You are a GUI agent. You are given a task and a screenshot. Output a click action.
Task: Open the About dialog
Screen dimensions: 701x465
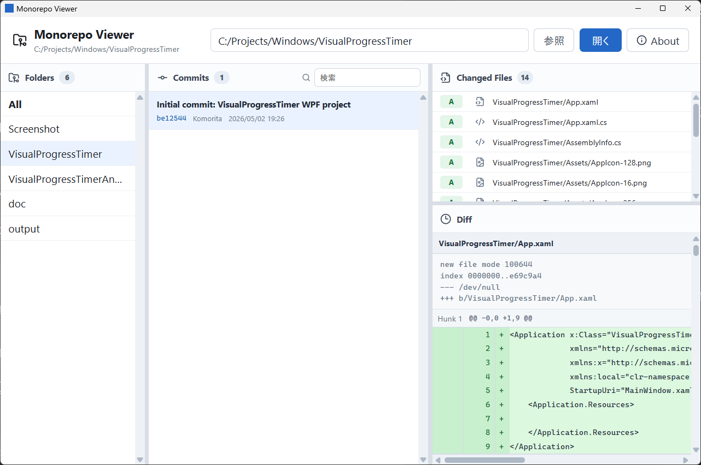pos(658,40)
